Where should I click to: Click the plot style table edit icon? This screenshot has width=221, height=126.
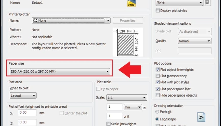207,3
